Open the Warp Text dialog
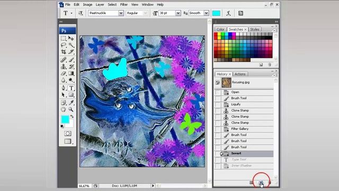The width and height of the screenshot is (339, 191). point(228,13)
